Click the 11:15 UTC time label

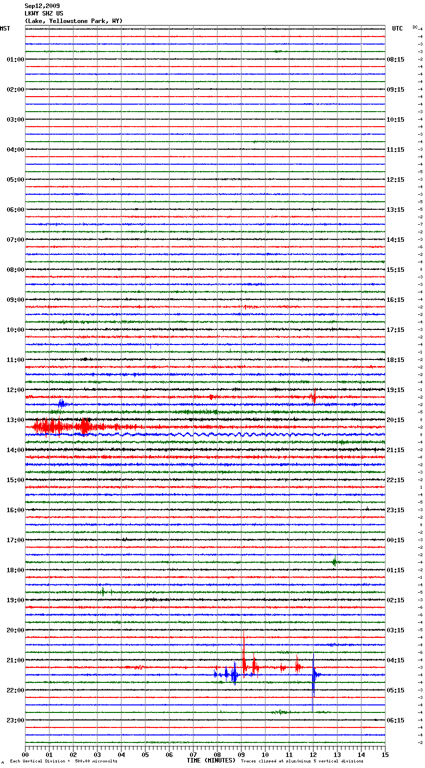pyautogui.click(x=395, y=150)
